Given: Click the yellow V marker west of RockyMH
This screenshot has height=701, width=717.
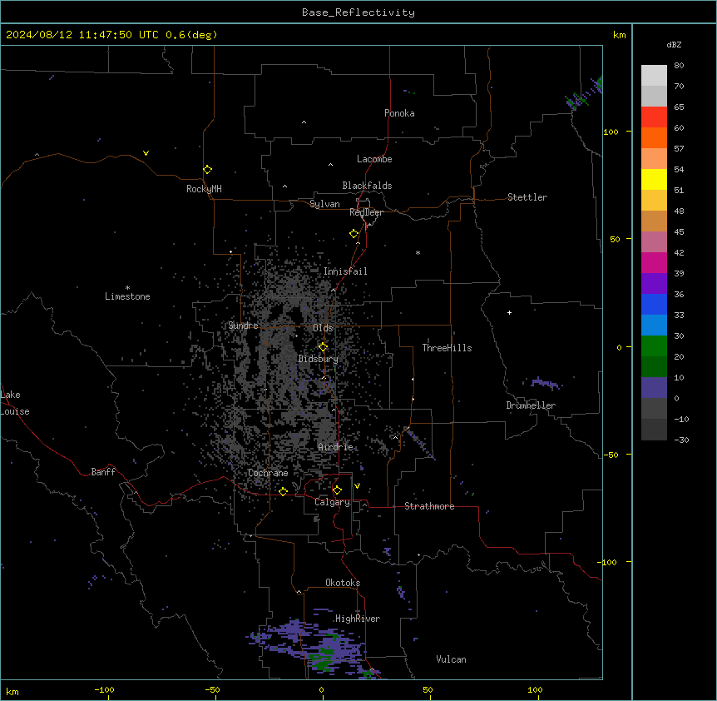Looking at the screenshot, I should click(x=146, y=153).
